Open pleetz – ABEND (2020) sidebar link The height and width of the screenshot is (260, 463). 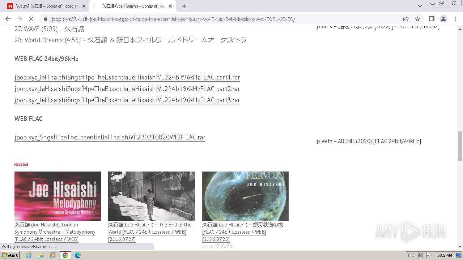[369, 141]
